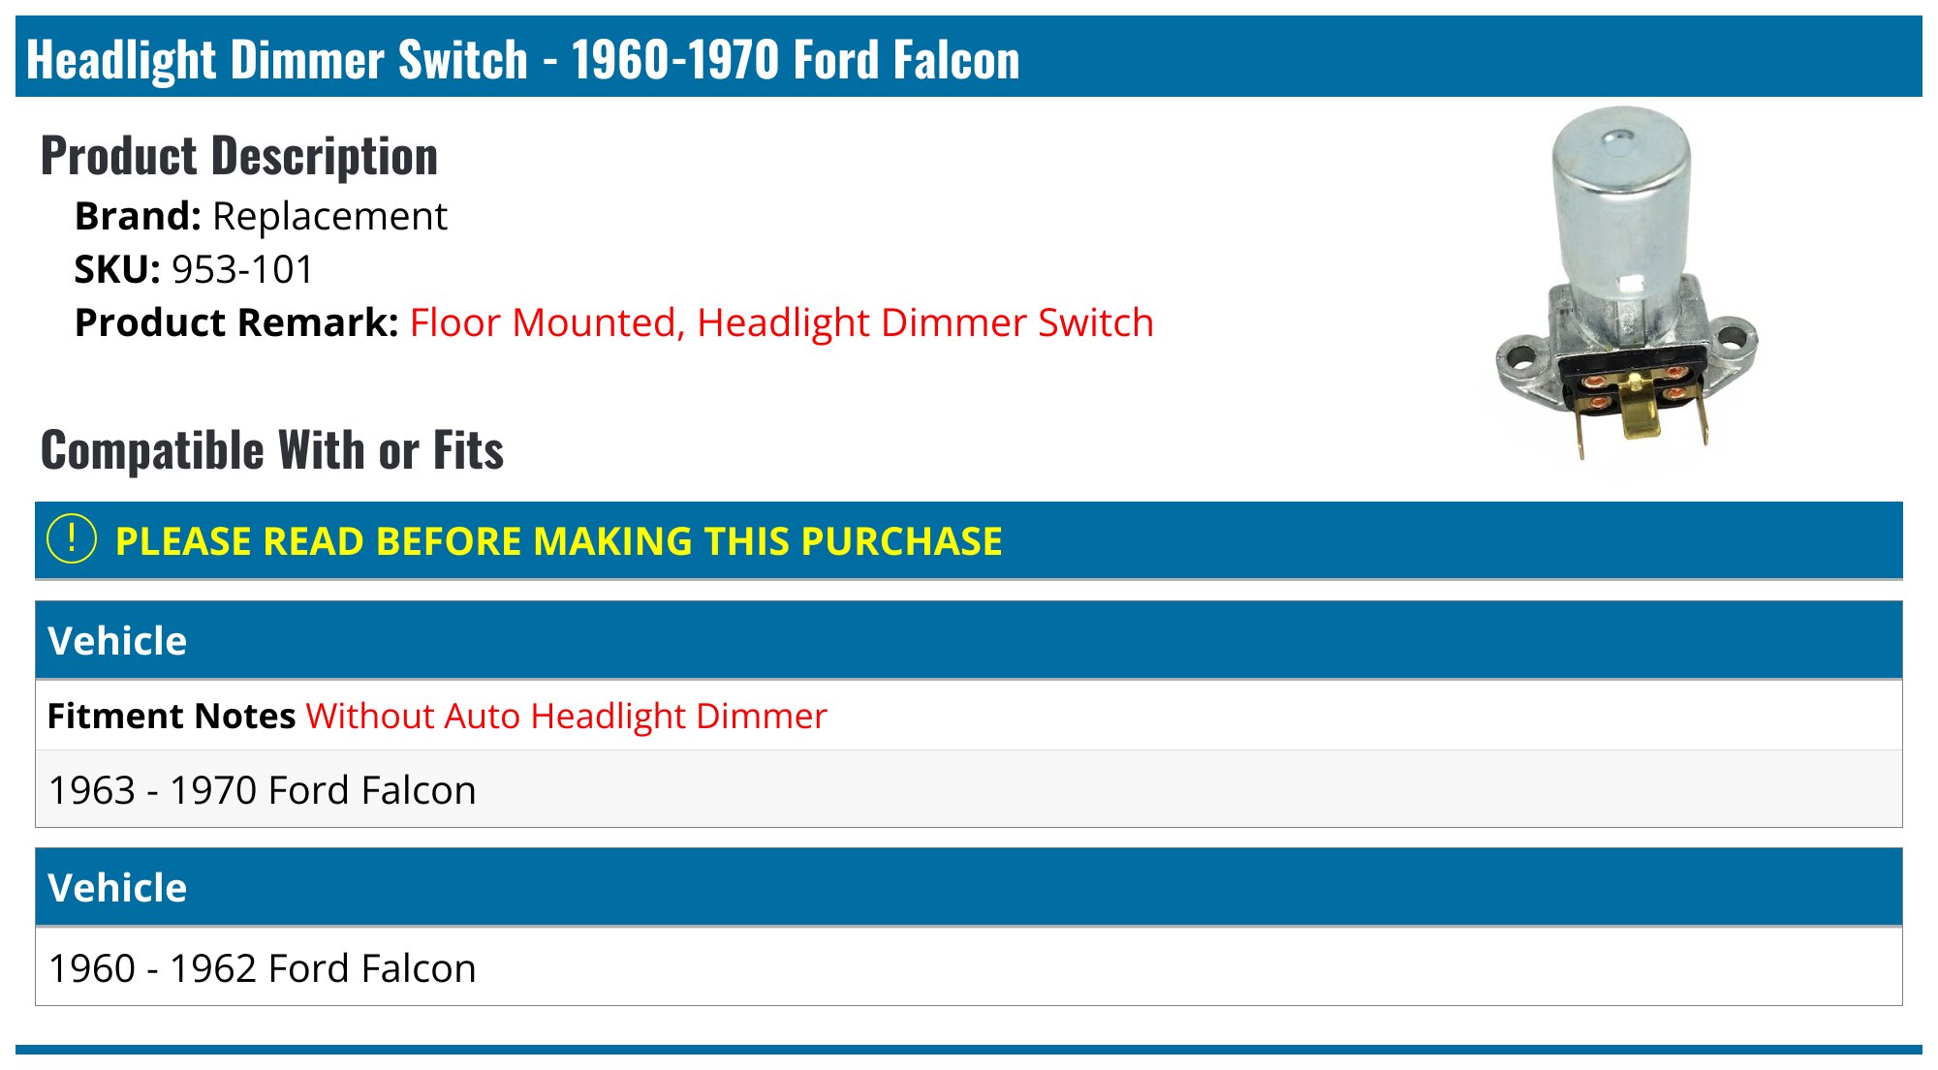Select the SKU number 953-101
Viewport: 1938px width, 1070px height.
(x=243, y=269)
